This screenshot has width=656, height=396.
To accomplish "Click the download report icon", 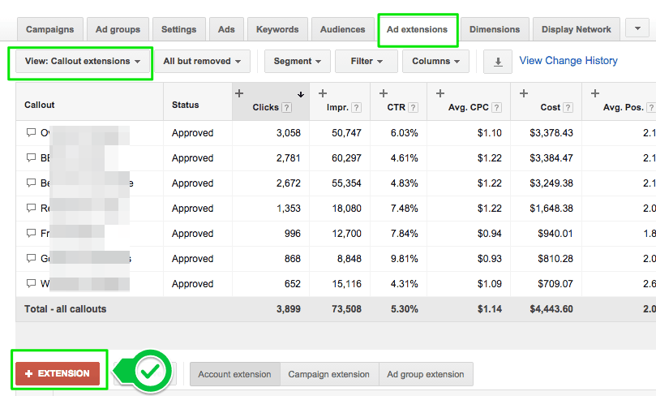I will [498, 62].
